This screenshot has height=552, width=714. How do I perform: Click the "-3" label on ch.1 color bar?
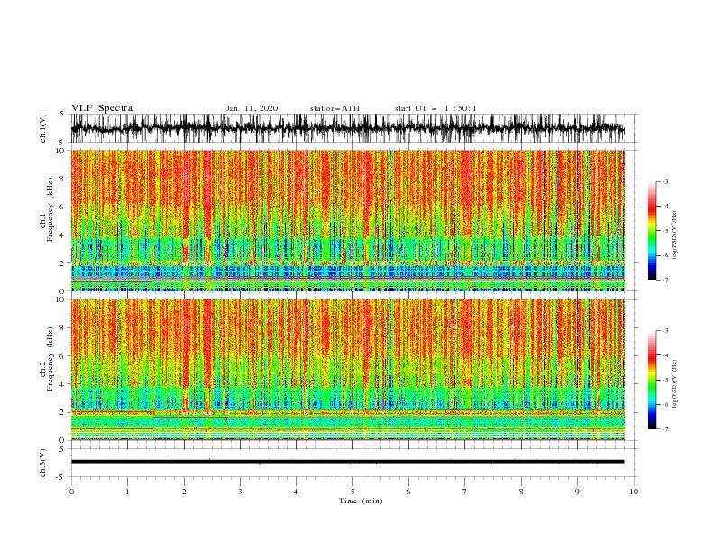pyautogui.click(x=665, y=181)
